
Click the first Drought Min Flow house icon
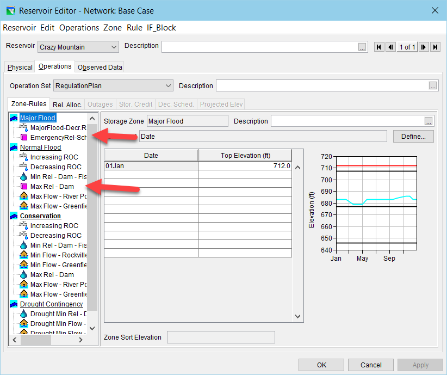pos(24,323)
